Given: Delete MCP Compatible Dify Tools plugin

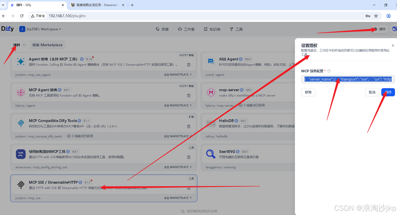Looking at the screenshot, I should pyautogui.click(x=189, y=126).
